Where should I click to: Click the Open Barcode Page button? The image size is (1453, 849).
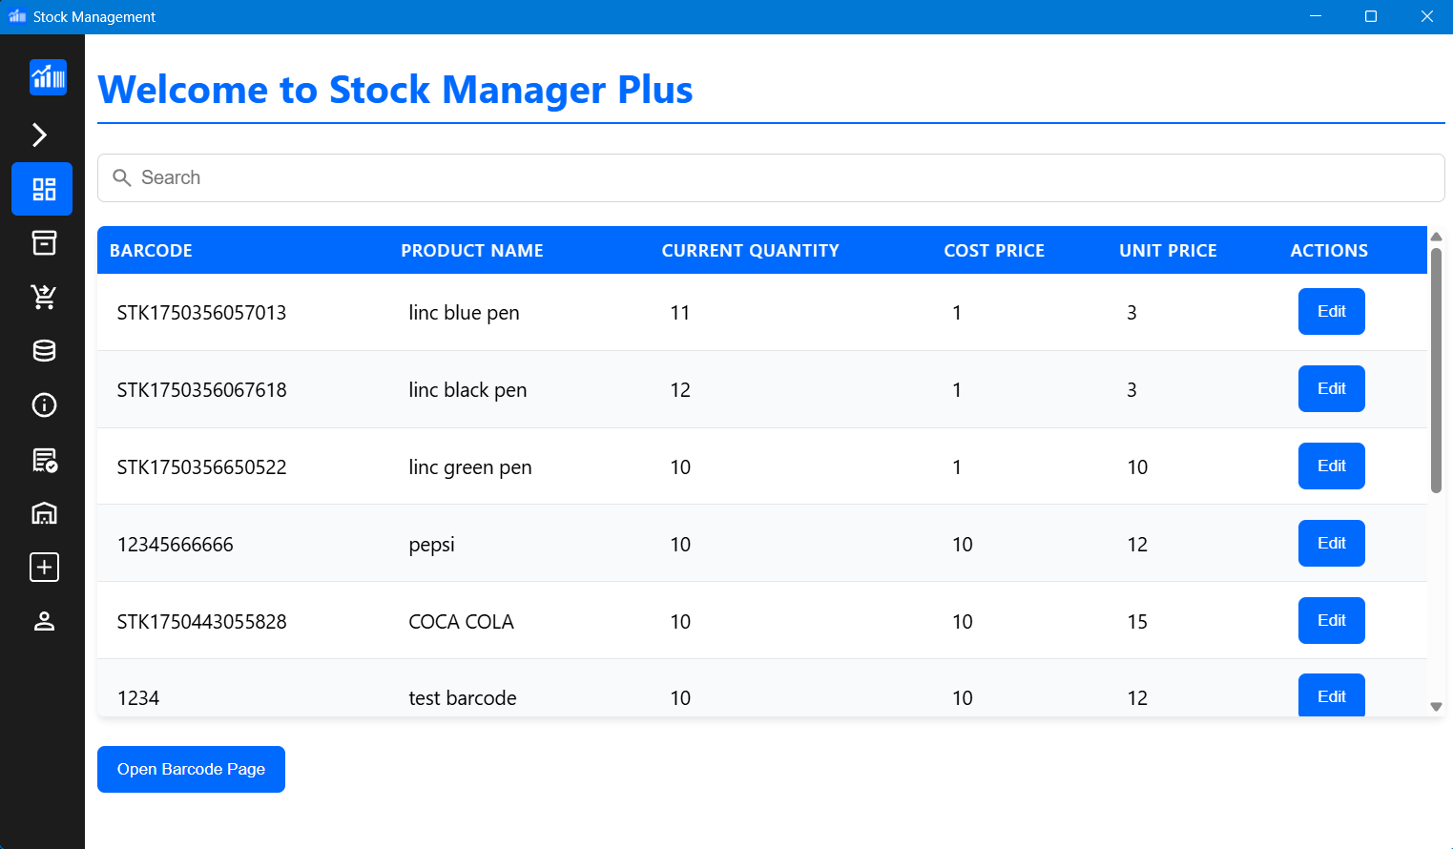191,770
